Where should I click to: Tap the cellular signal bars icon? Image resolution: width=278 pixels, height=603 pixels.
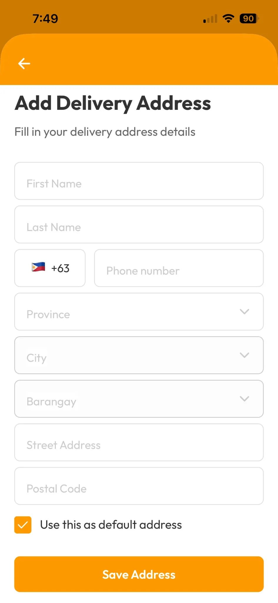coord(210,19)
